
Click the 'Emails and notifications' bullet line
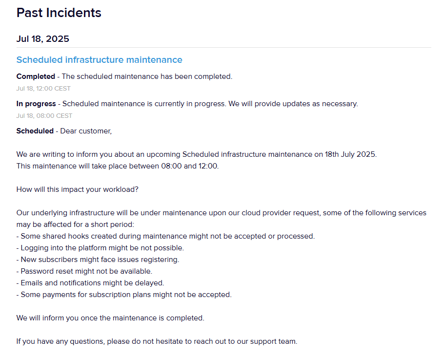click(90, 283)
